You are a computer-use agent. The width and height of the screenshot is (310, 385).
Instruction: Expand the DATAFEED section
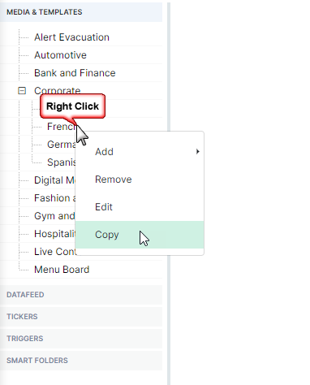(81, 295)
